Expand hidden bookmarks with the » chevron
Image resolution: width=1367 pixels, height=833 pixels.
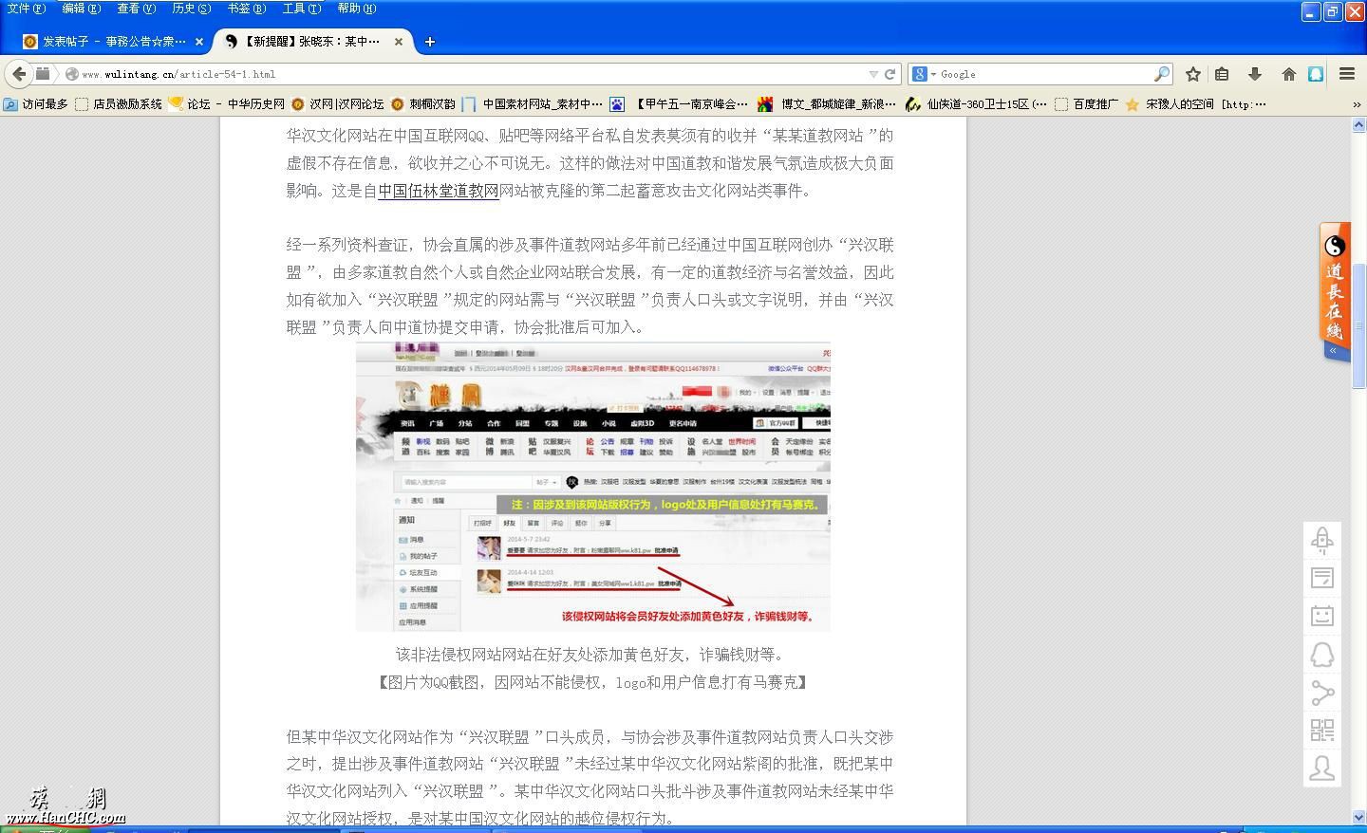1356,103
